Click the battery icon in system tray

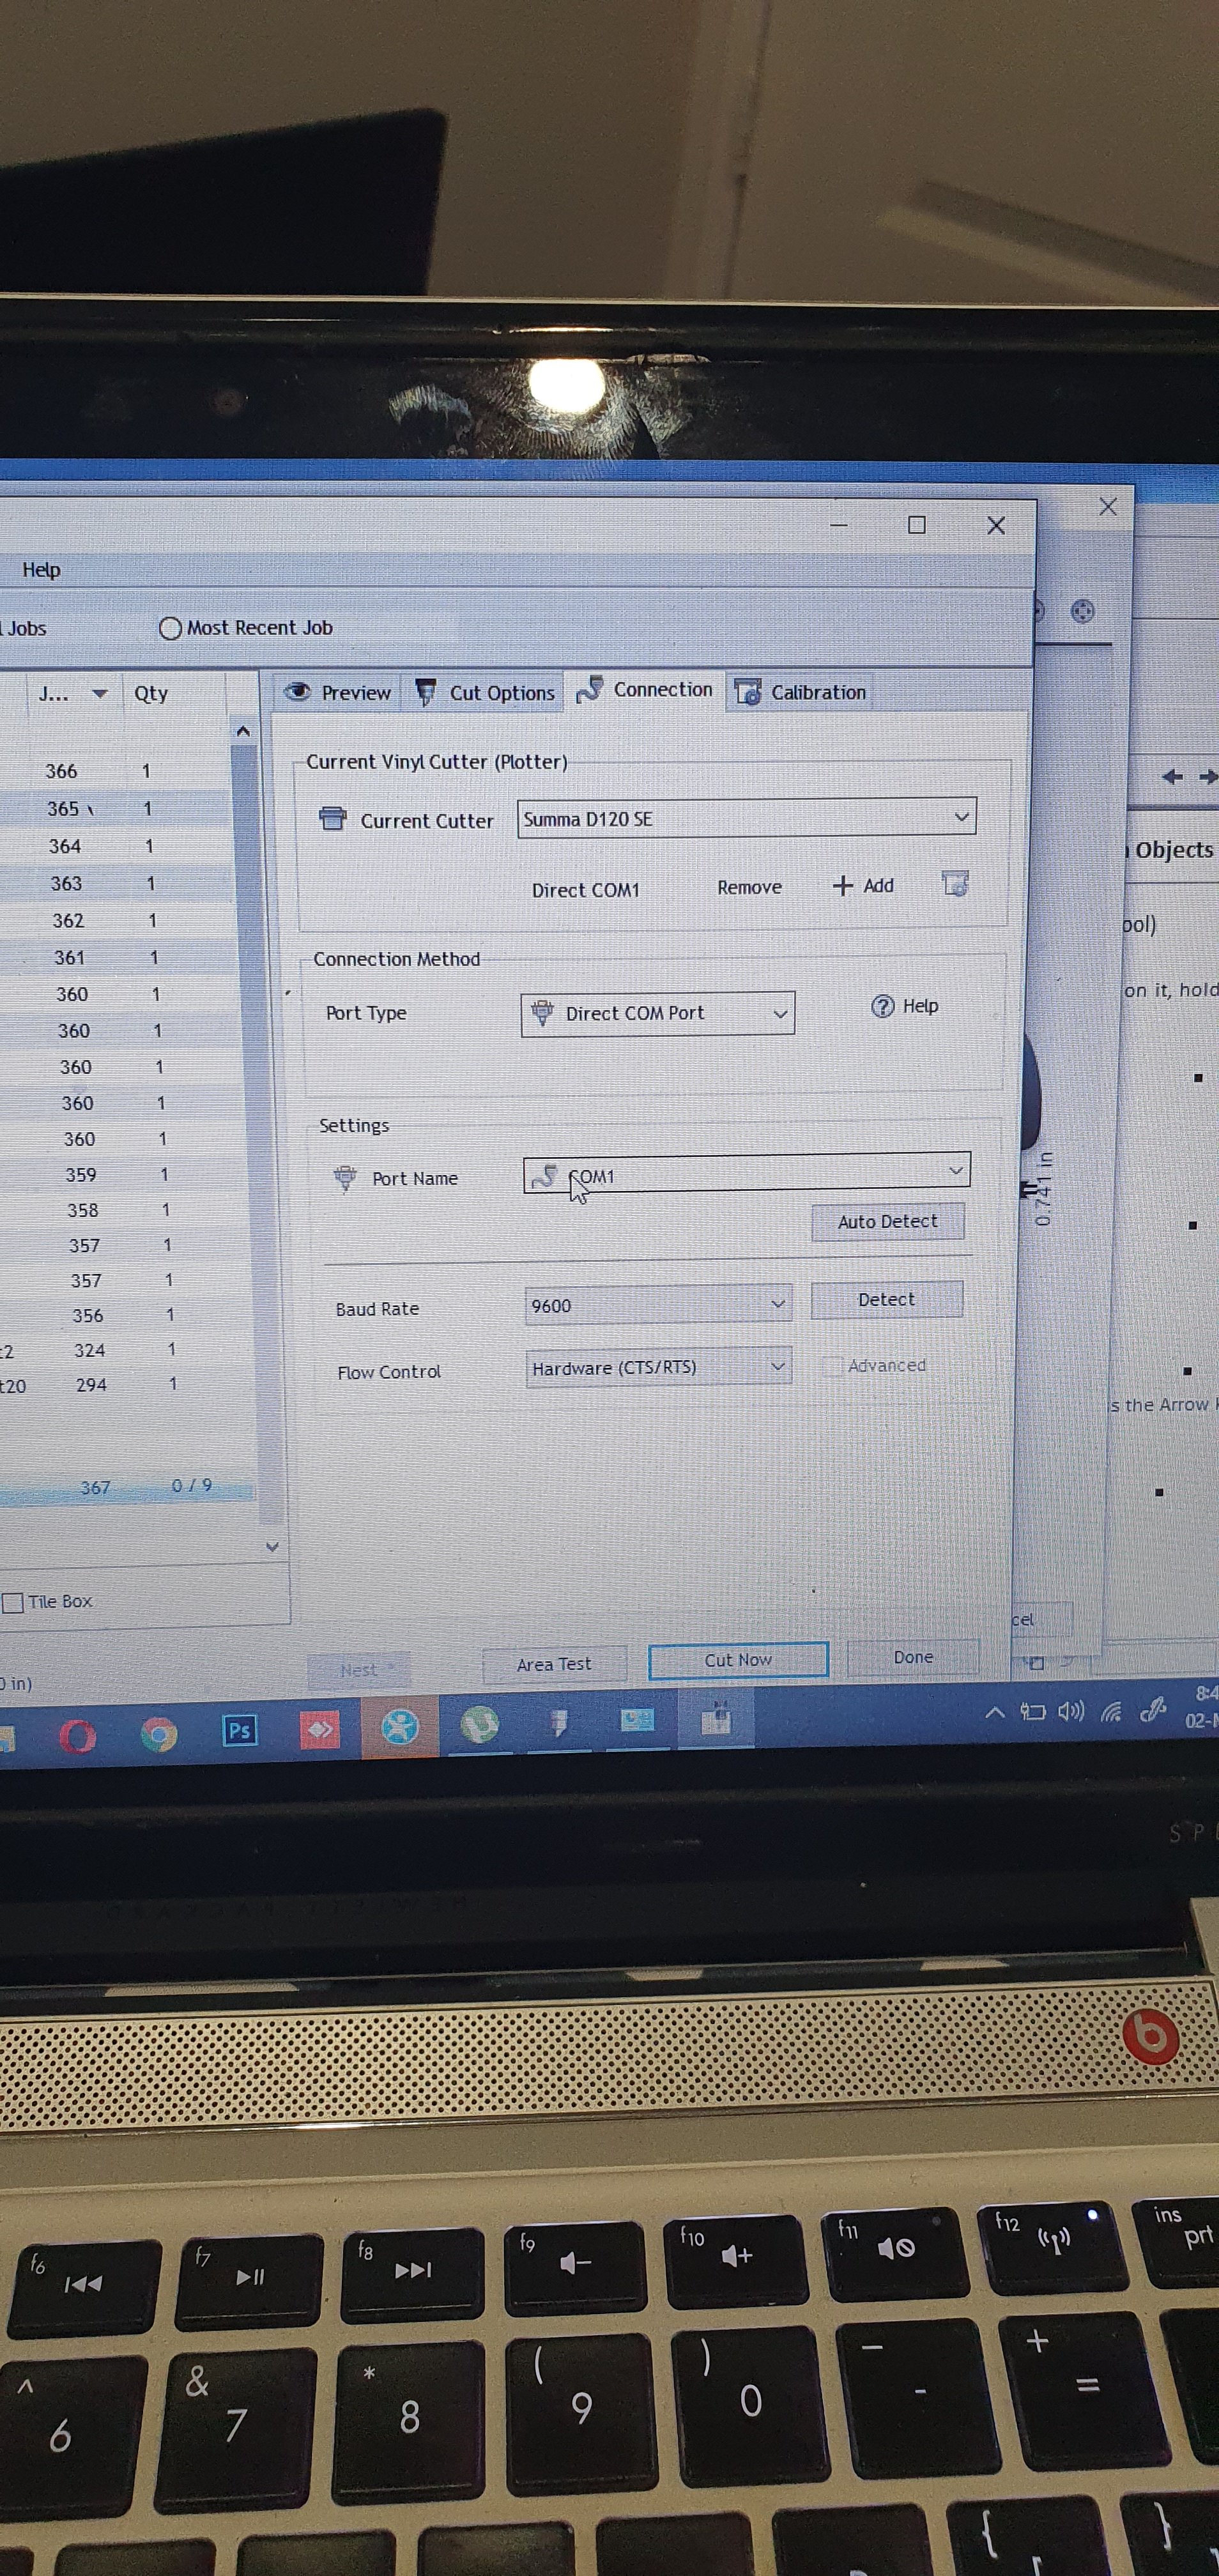click(1032, 1712)
